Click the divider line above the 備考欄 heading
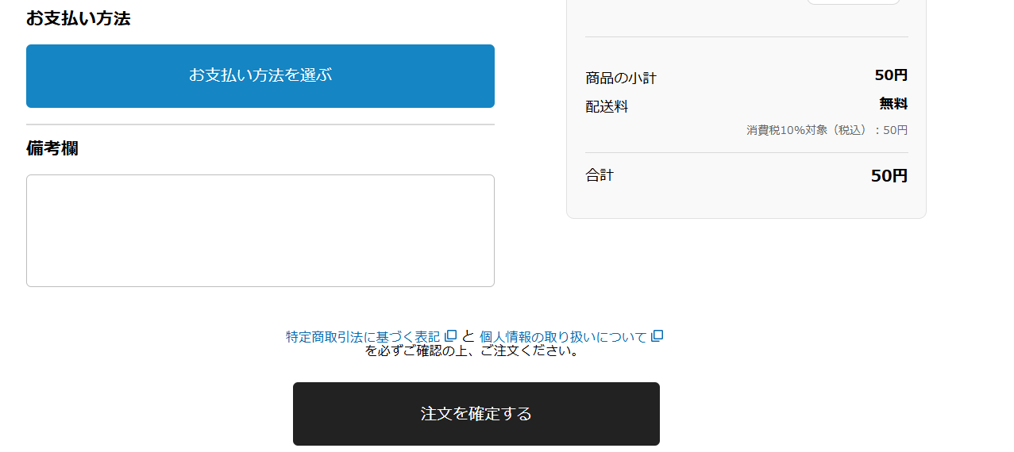Screen dimensions: 1014x452 pyautogui.click(x=260, y=124)
